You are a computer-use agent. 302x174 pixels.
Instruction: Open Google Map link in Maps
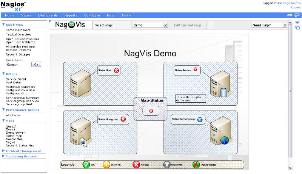point(14,139)
